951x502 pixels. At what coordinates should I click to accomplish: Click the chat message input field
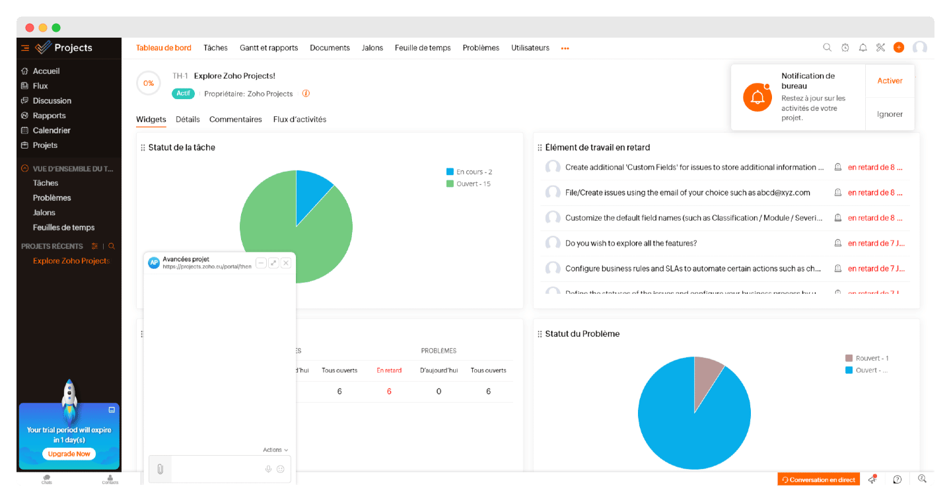(217, 469)
